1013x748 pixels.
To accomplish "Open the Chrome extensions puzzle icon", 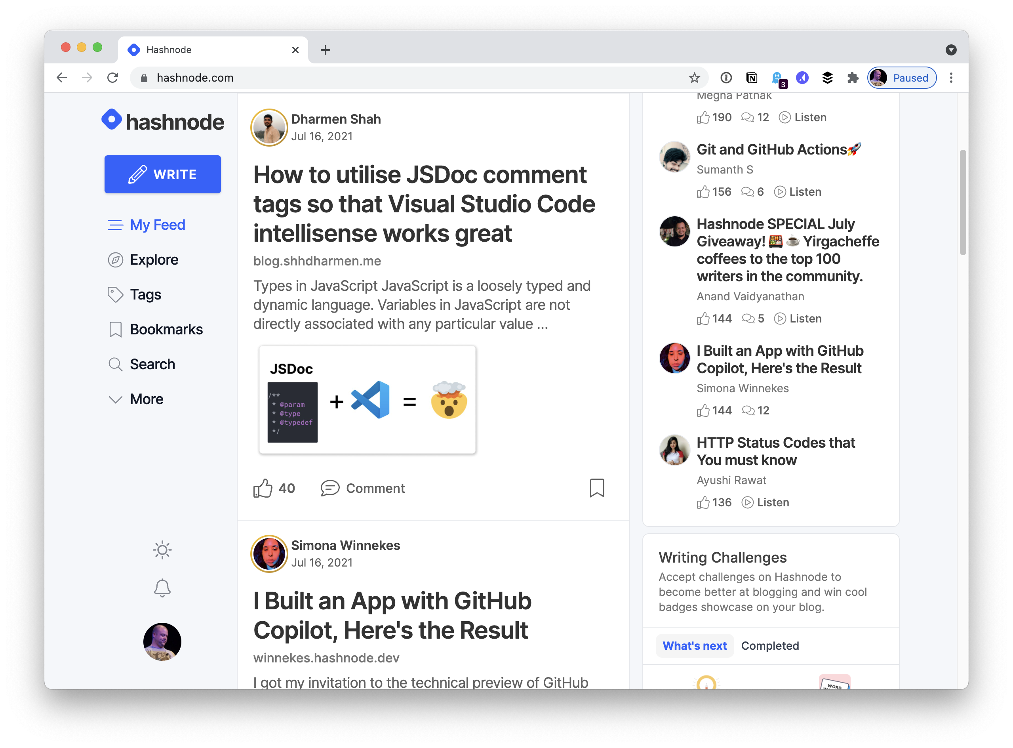I will point(852,78).
